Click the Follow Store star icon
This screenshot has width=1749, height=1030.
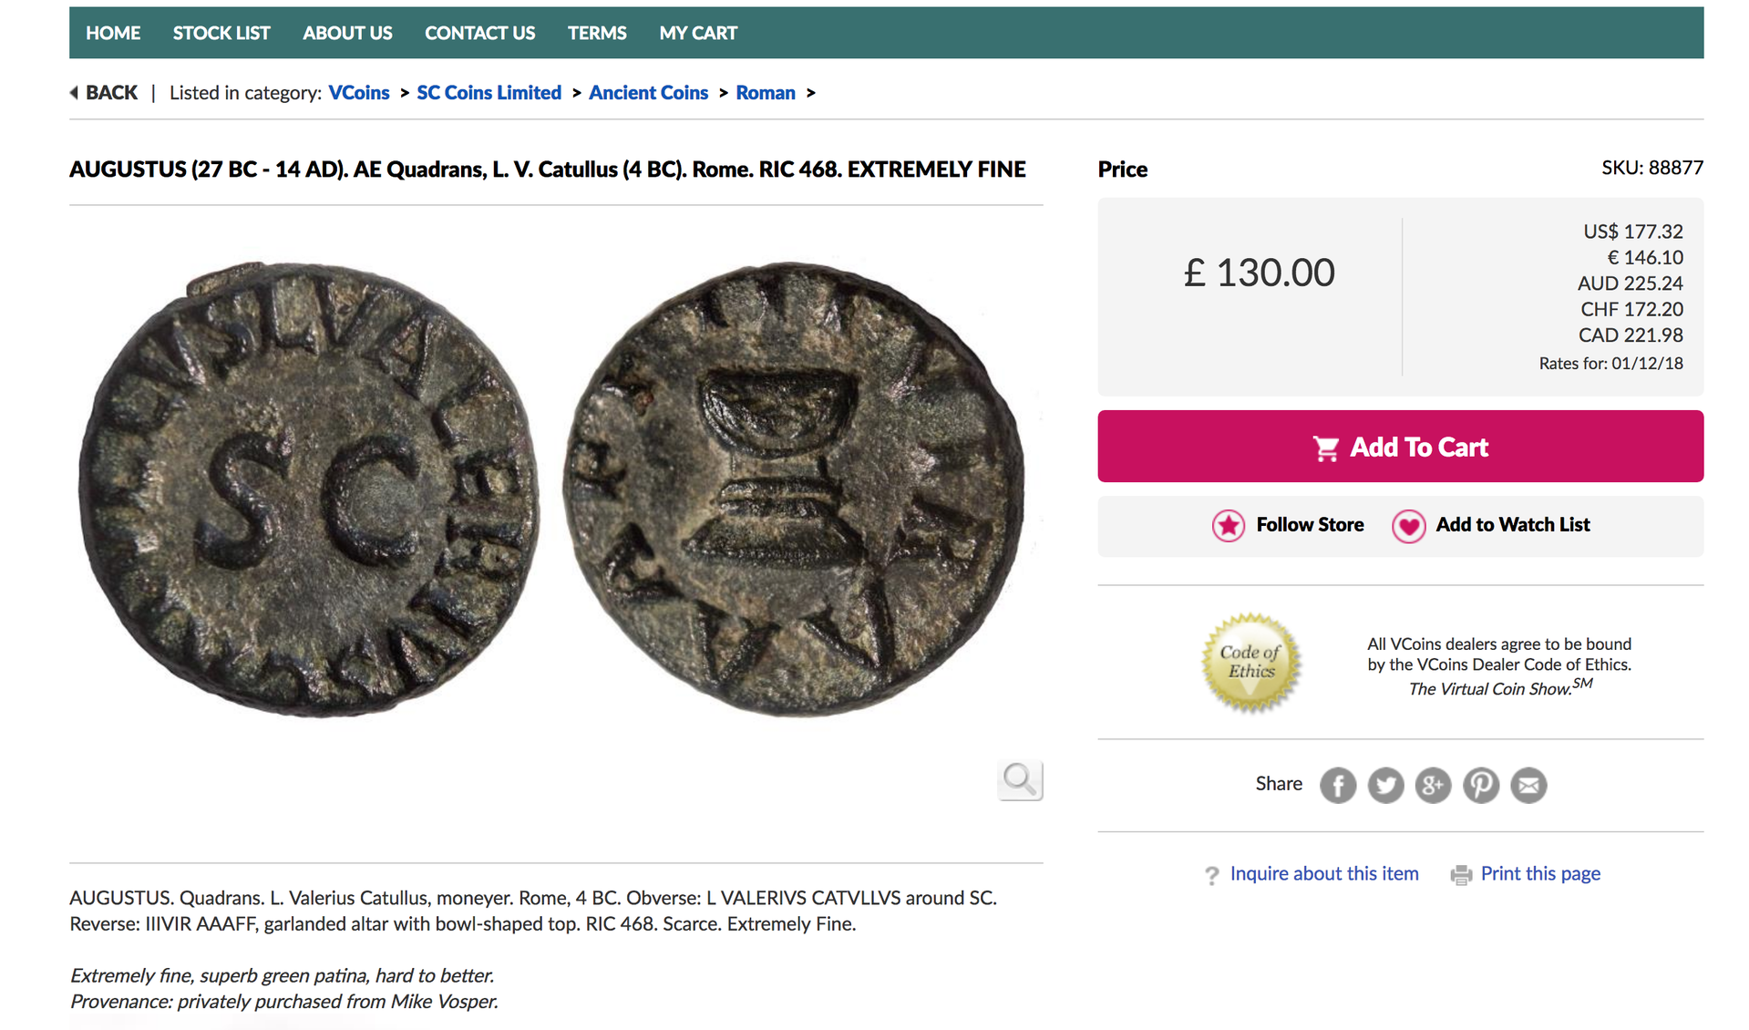(x=1229, y=525)
